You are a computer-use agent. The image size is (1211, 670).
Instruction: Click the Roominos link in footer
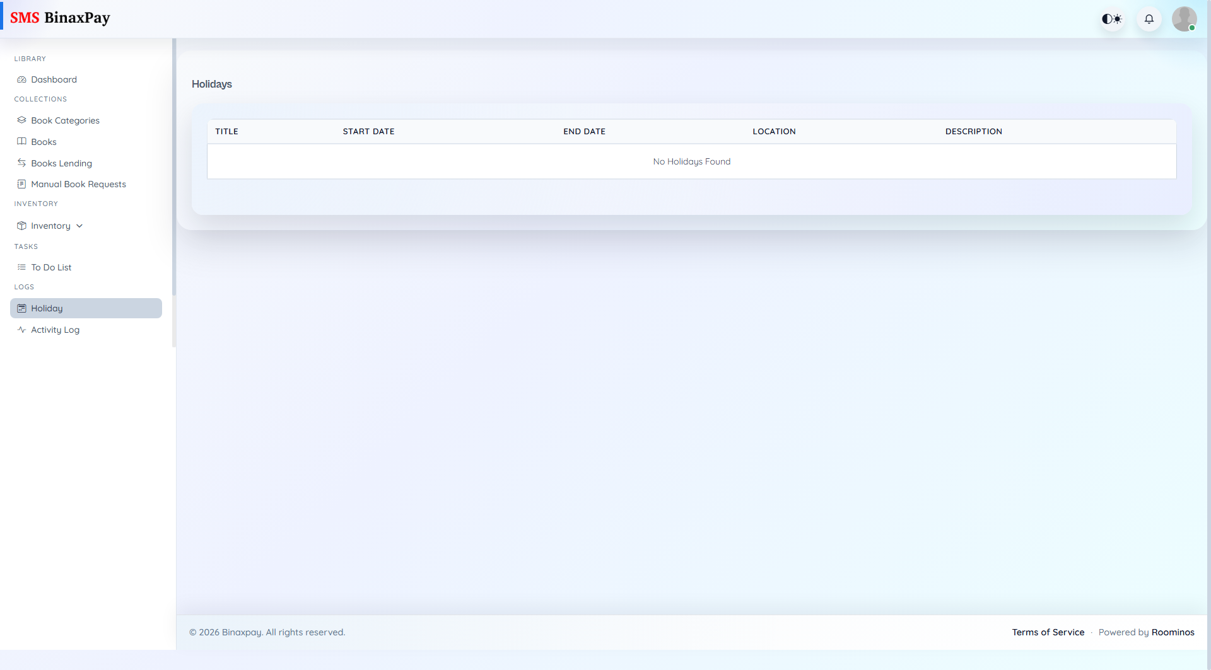[1173, 632]
